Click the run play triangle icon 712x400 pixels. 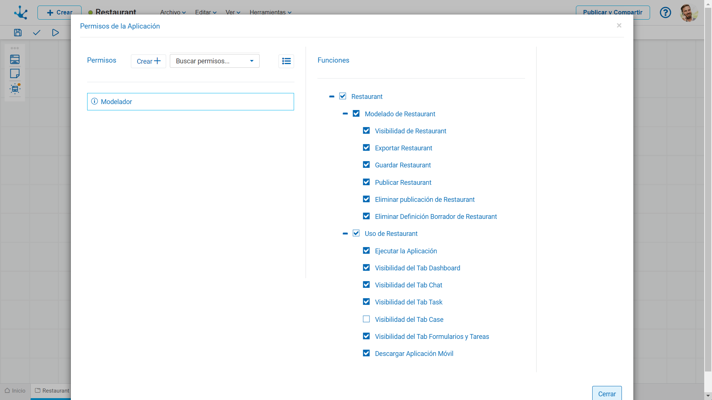pyautogui.click(x=55, y=33)
